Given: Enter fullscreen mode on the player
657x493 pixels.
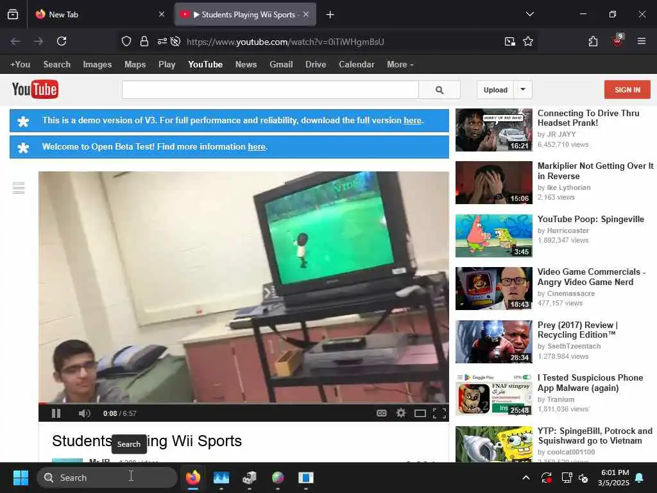Looking at the screenshot, I should coord(439,413).
